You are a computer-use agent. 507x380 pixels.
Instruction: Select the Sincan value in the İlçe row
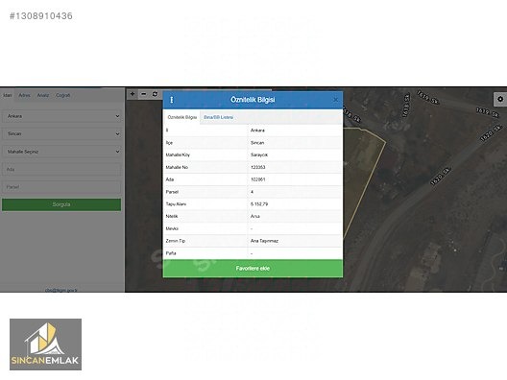(x=257, y=143)
